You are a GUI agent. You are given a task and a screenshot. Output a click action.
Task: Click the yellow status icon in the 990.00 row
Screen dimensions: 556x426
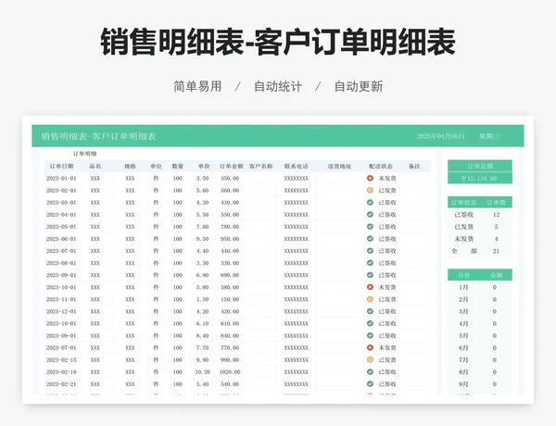click(x=370, y=359)
